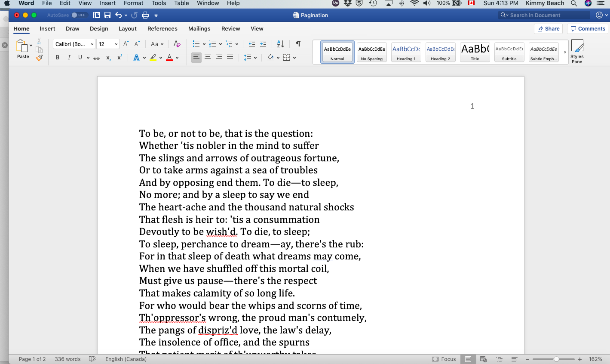610x364 pixels.
Task: Open the Layout ribbon tab
Action: tap(128, 29)
